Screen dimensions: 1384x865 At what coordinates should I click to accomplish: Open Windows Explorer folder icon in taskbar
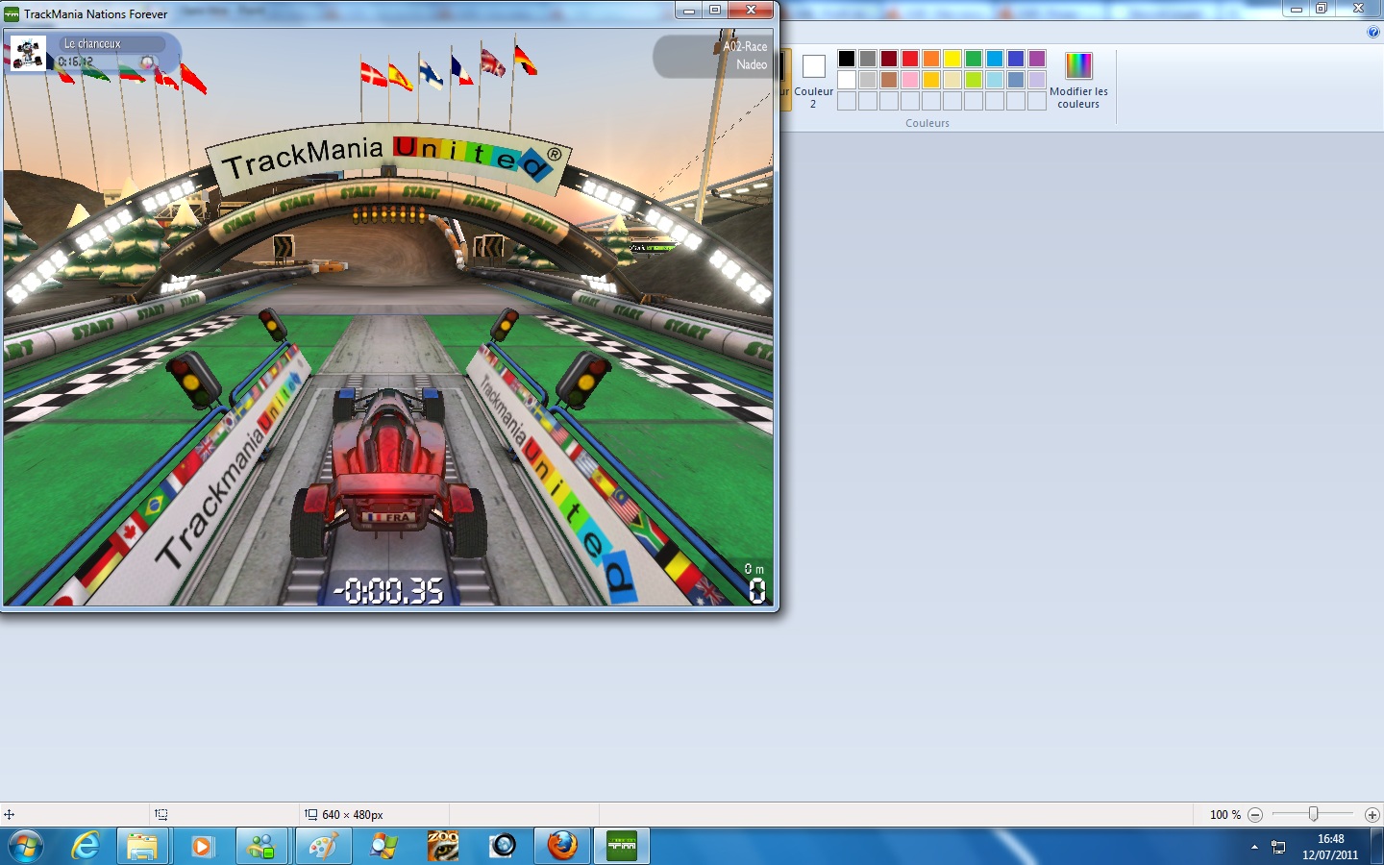[142, 846]
